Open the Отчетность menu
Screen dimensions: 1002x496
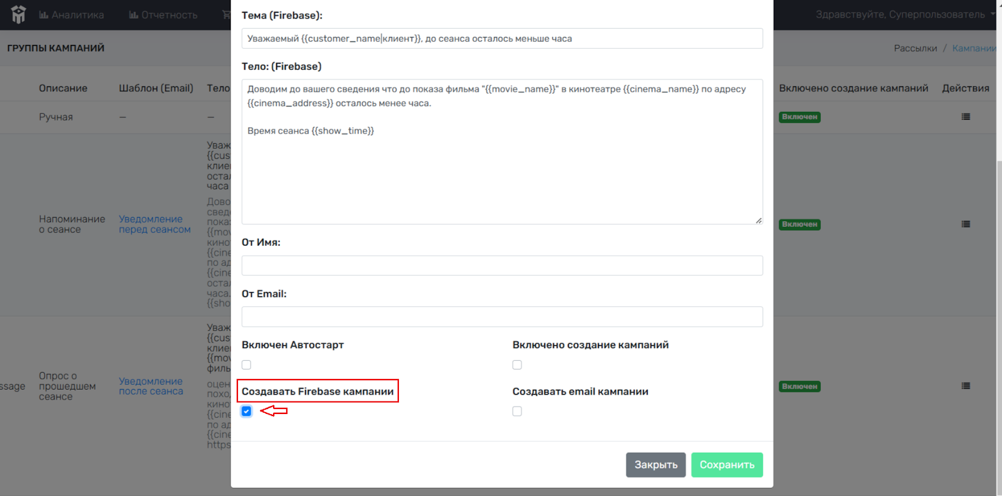pyautogui.click(x=163, y=14)
